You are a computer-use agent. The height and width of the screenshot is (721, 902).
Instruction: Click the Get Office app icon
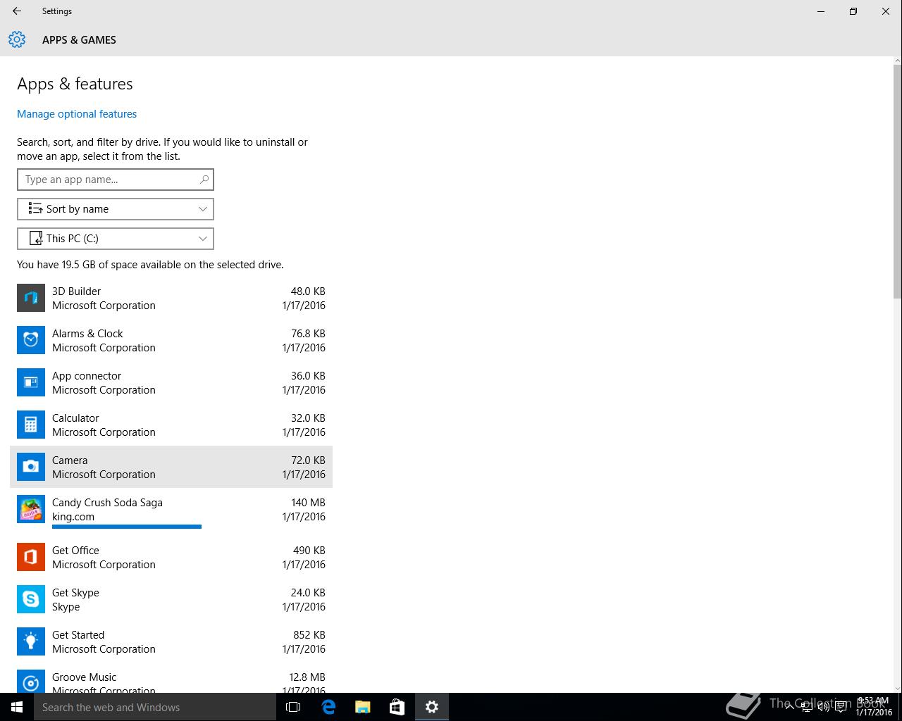[31, 557]
